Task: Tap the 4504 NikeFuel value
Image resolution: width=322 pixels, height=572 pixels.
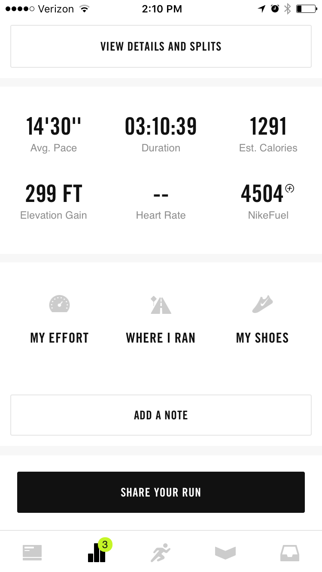Action: (x=262, y=194)
